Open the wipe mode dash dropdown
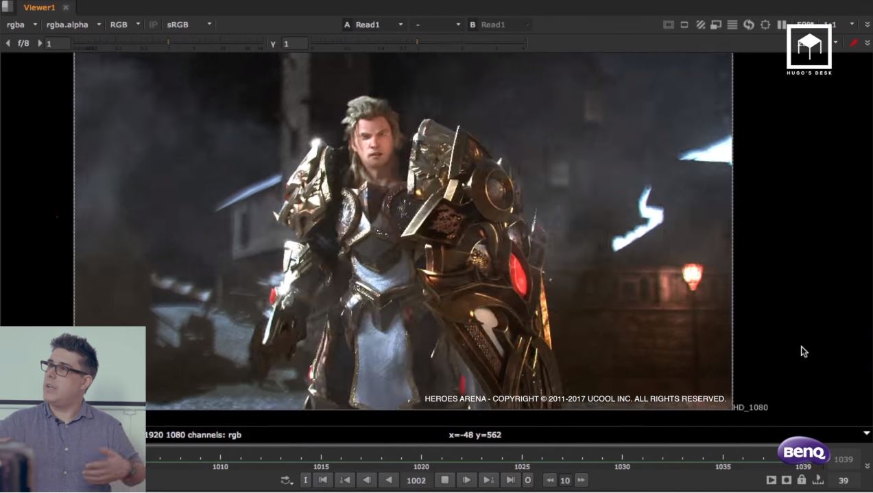Viewport: 873px width, 493px height. coord(438,25)
